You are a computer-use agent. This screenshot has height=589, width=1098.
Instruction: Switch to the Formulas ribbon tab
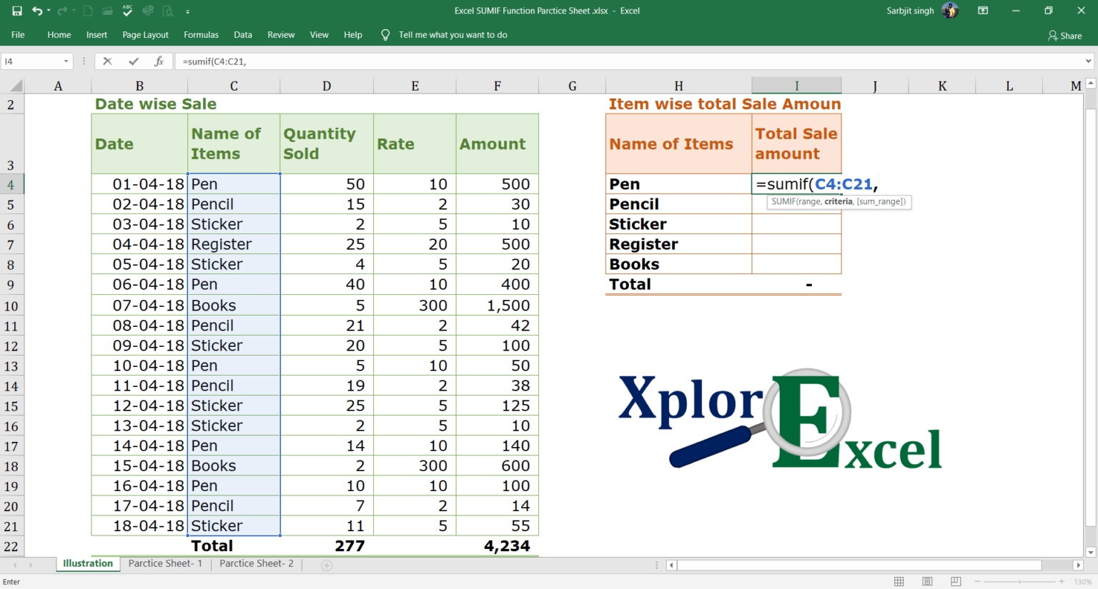point(201,34)
